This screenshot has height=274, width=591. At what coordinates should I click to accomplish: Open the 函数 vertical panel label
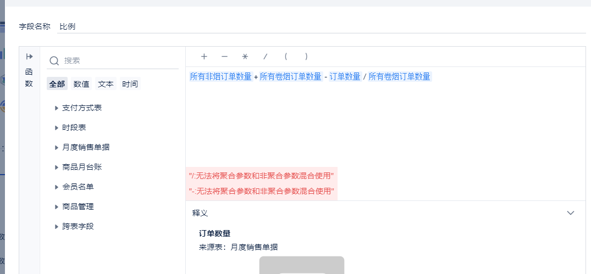pyautogui.click(x=29, y=77)
